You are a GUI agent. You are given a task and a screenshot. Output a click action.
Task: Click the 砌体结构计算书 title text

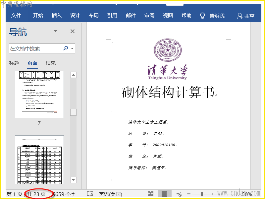(168, 92)
